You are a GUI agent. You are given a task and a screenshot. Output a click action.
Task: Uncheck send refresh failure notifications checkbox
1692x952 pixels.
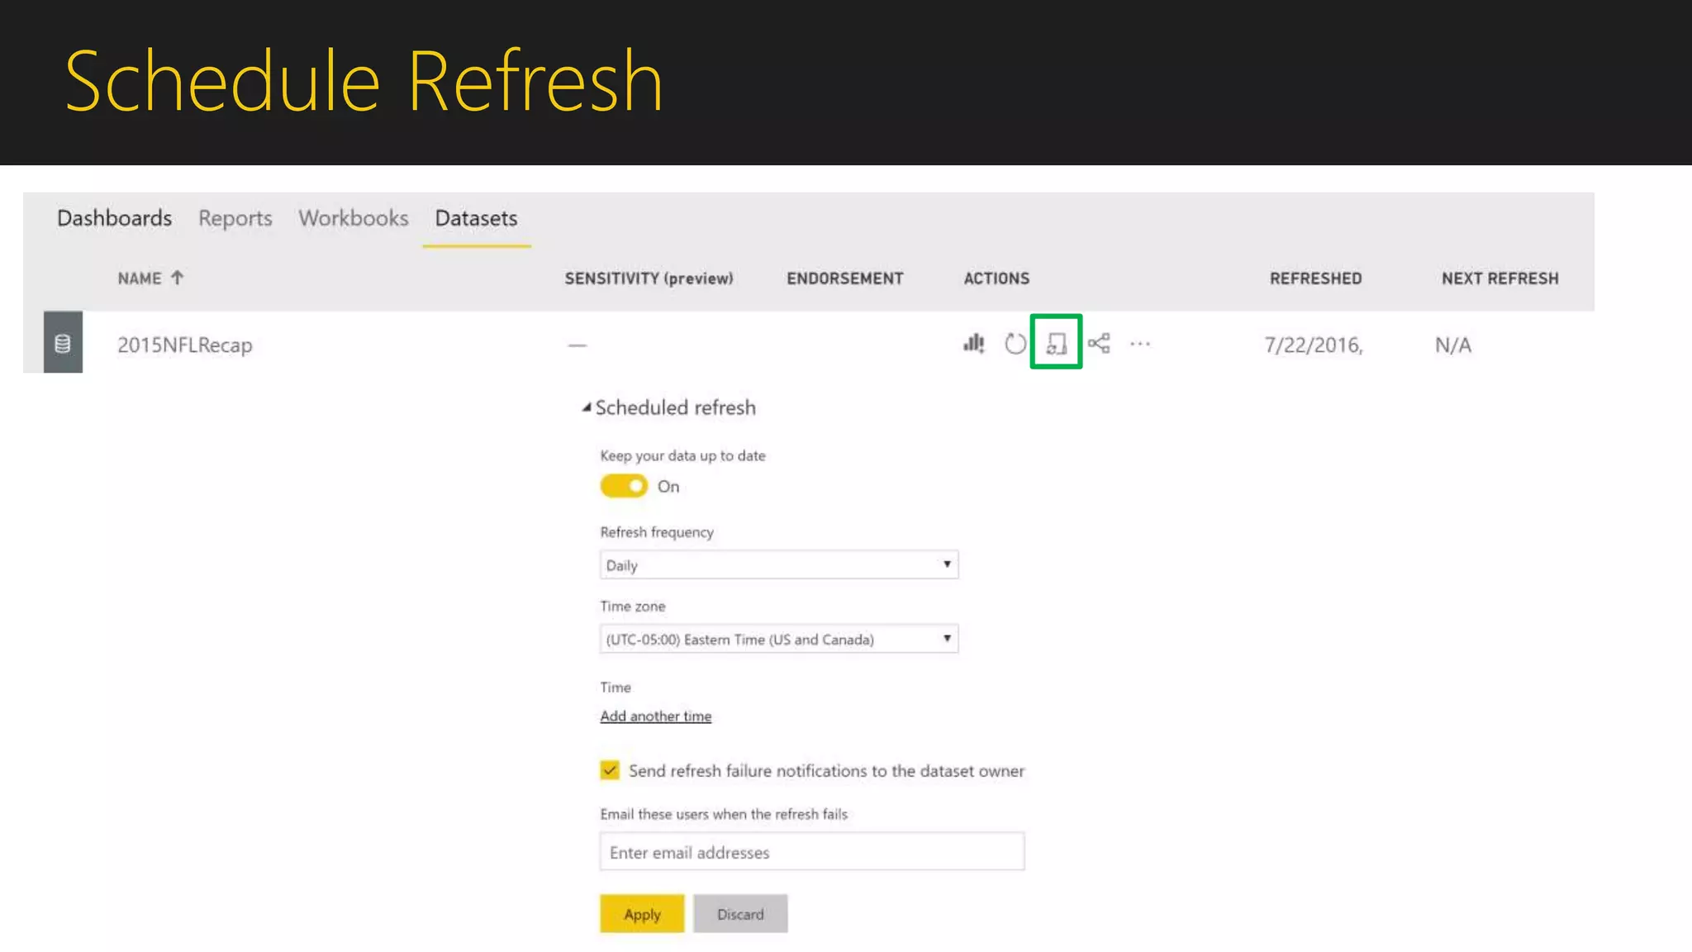610,770
